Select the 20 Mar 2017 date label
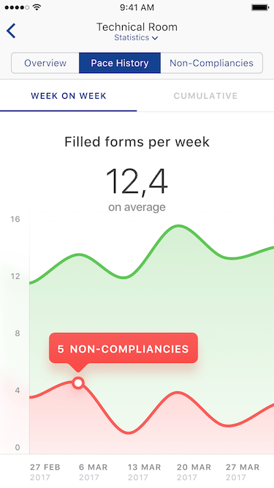The image size is (274, 488). pyautogui.click(x=194, y=472)
